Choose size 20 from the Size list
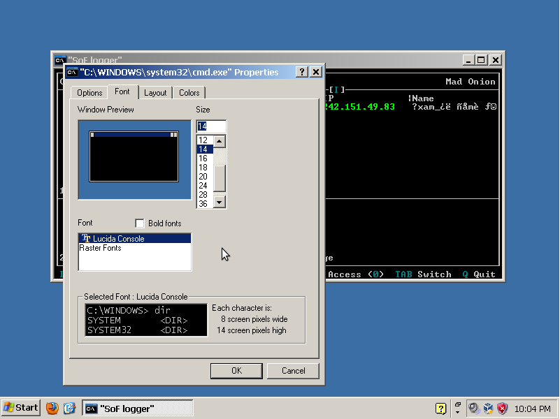The height and width of the screenshot is (419, 560). click(205, 177)
